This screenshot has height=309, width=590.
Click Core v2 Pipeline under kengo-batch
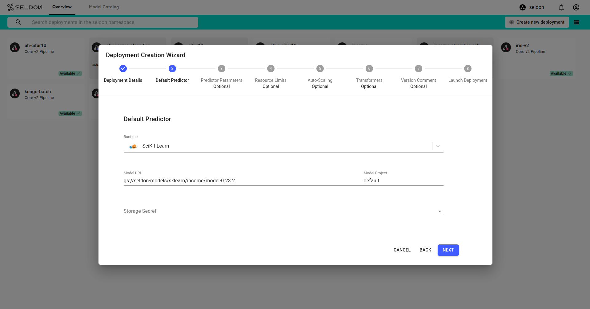click(x=39, y=98)
